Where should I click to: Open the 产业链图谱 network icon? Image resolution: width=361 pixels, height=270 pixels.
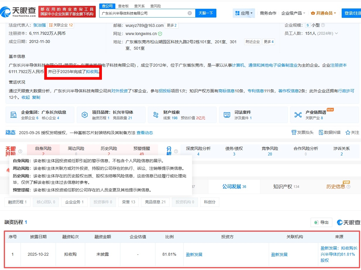point(298,115)
